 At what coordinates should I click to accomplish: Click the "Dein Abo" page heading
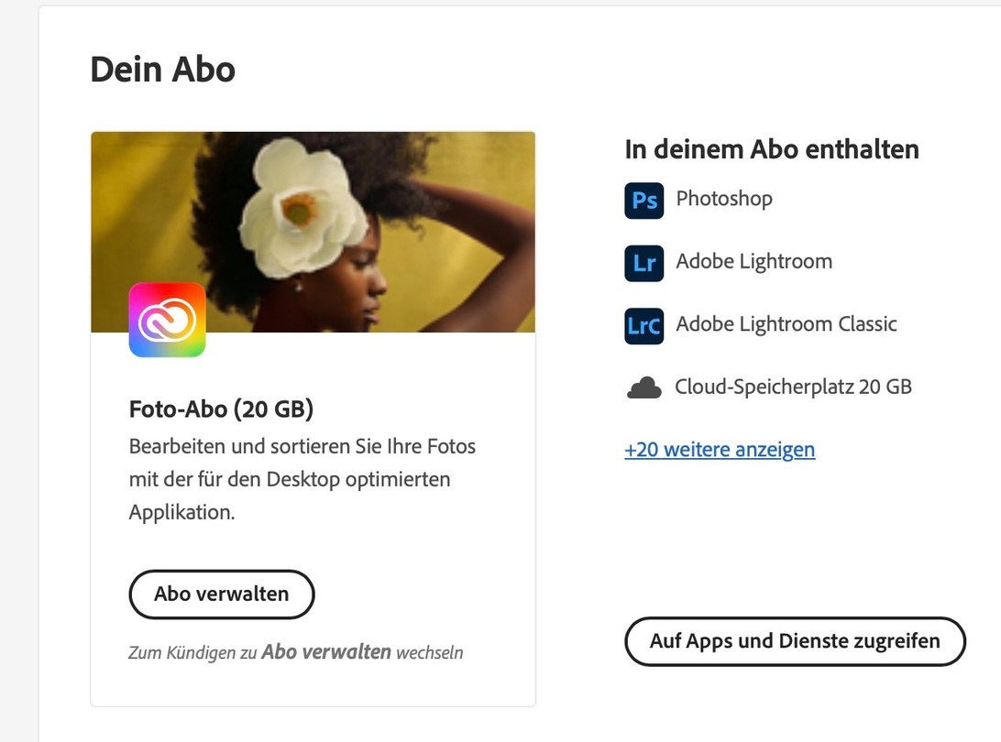(x=162, y=70)
